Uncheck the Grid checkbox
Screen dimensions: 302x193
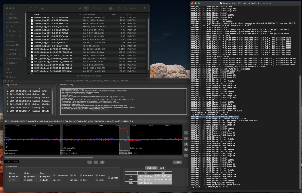pyautogui.click(x=55, y=180)
